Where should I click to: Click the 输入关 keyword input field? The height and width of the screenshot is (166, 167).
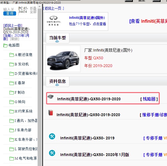[x=9, y=9]
